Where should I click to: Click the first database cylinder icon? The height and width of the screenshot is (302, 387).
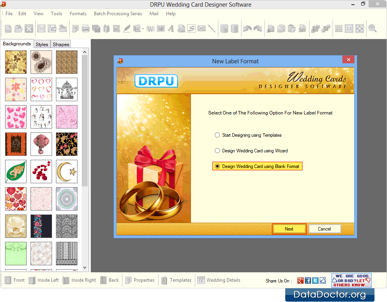pyautogui.click(x=224, y=29)
